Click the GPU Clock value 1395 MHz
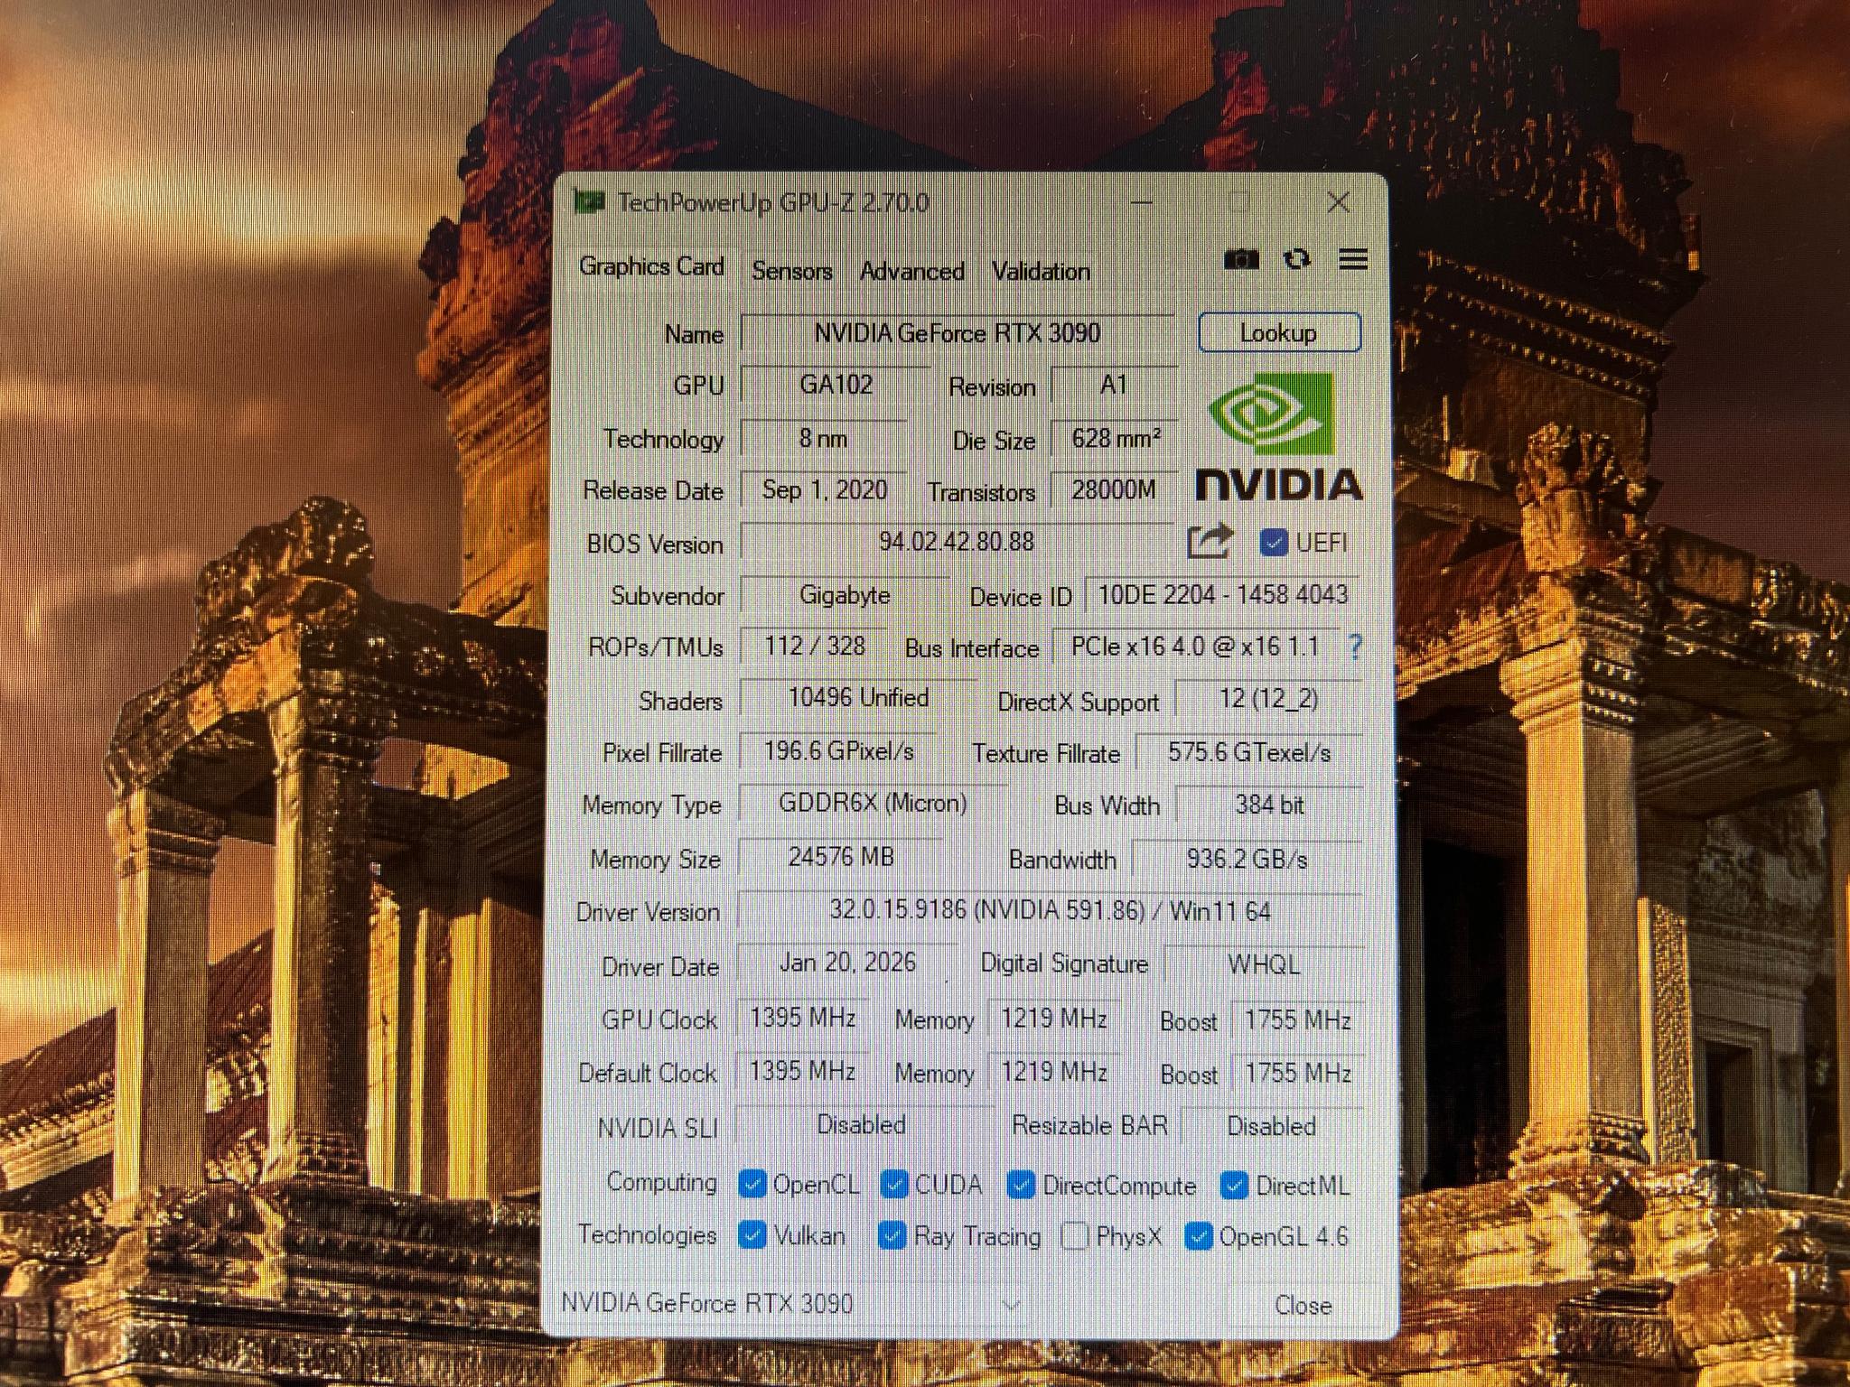 803,1019
